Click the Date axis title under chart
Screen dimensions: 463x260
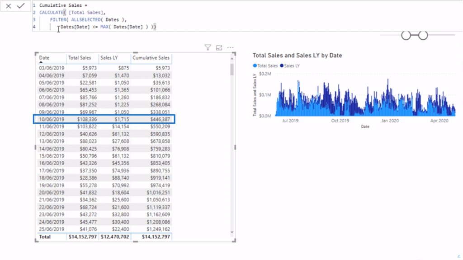pyautogui.click(x=365, y=126)
